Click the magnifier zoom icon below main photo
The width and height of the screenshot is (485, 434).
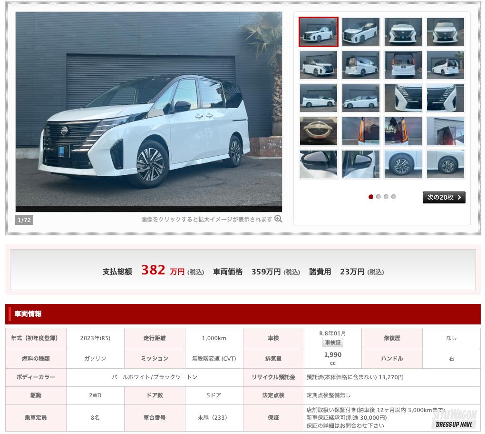click(278, 219)
